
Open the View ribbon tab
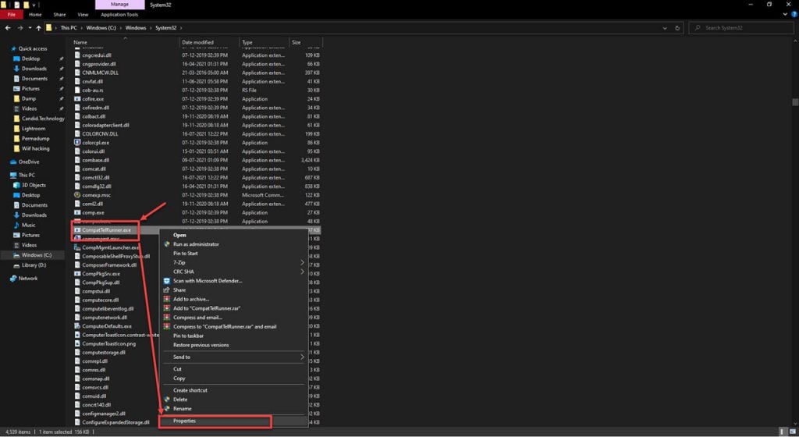pos(83,15)
